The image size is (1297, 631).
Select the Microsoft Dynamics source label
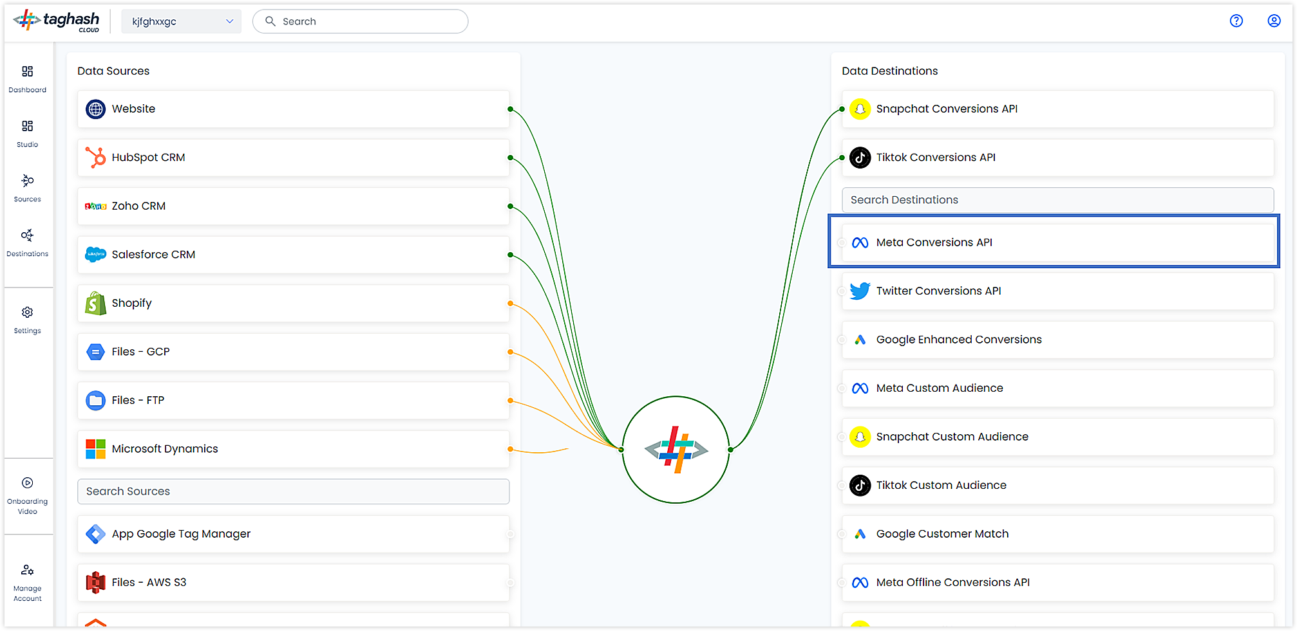[165, 449]
